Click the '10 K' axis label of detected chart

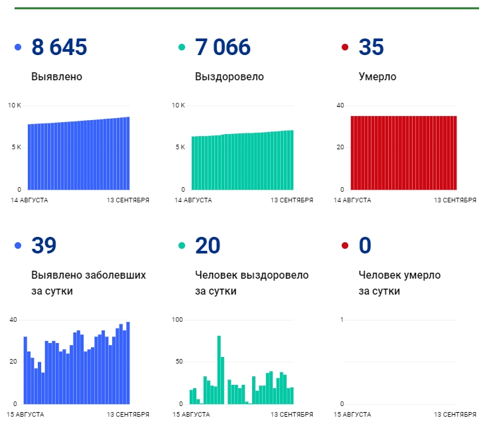click(x=15, y=105)
